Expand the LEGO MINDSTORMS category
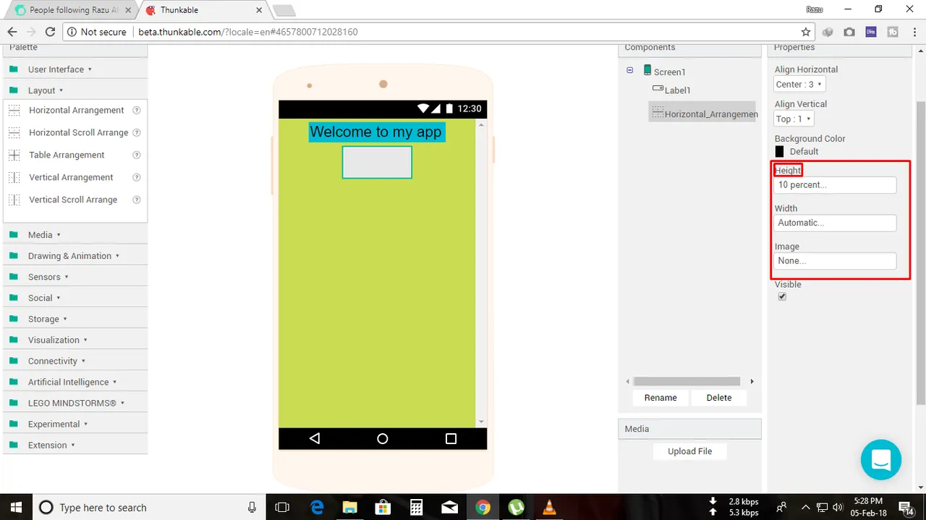The width and height of the screenshot is (926, 520). coord(76,403)
